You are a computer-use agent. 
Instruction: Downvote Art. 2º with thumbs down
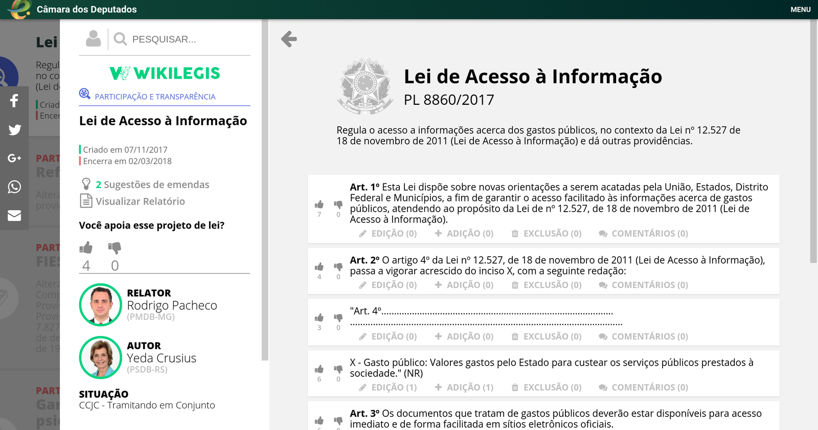[x=338, y=267]
